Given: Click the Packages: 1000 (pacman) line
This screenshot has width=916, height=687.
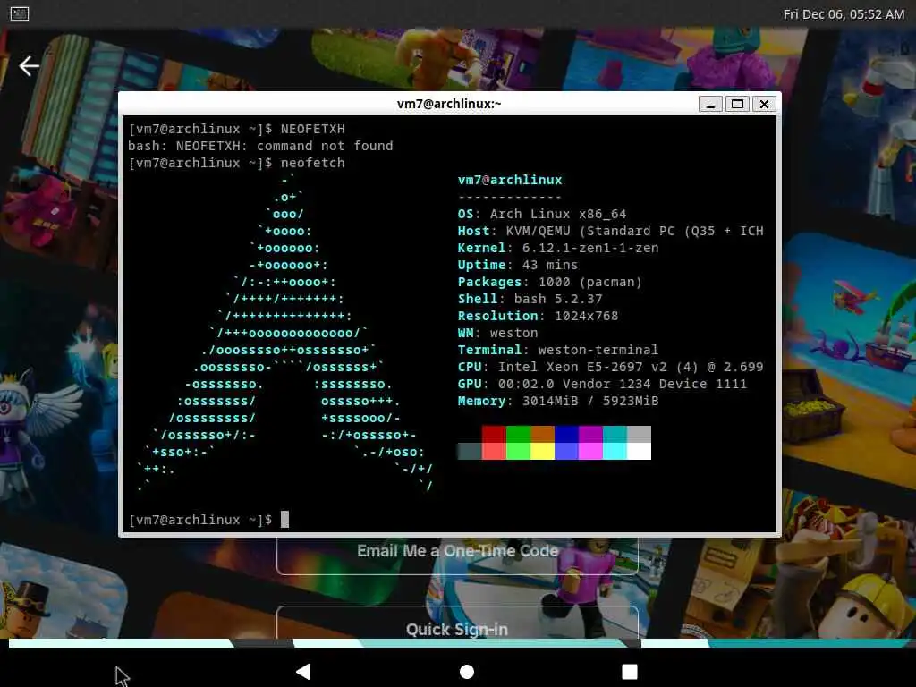Looking at the screenshot, I should [x=550, y=282].
